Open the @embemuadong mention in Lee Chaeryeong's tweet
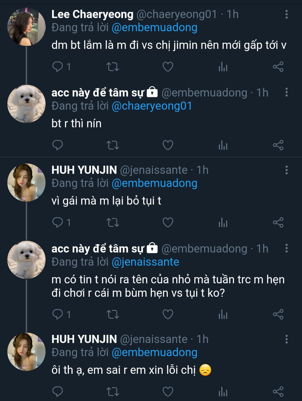This screenshot has height=401, width=302. (x=154, y=28)
